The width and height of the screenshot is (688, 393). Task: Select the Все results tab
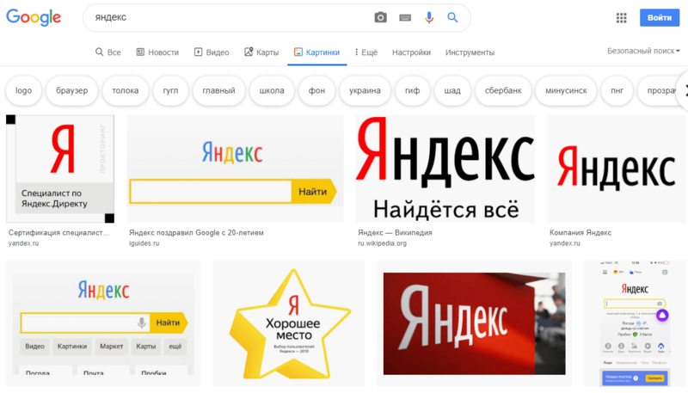(108, 52)
